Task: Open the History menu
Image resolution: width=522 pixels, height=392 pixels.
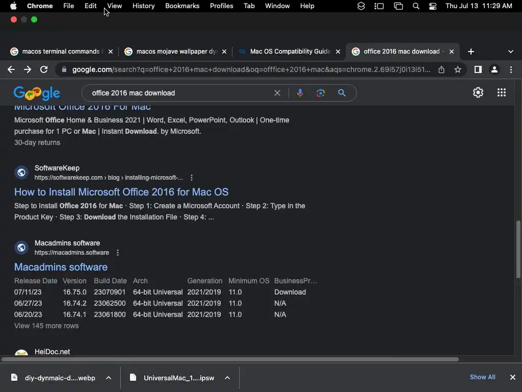Action: tap(143, 6)
